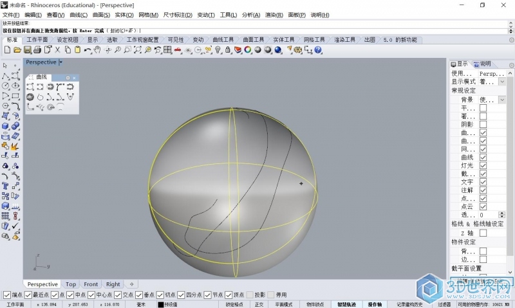Toggle 锁定格点 in status bar
Viewport: 515px width, 308px height.
click(x=234, y=304)
